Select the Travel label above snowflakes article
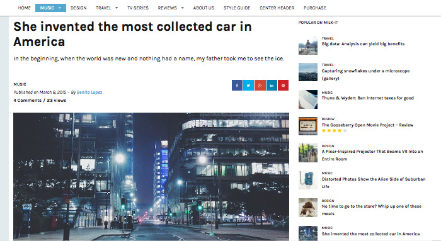Screen dimensions: 441x241 click(328, 65)
